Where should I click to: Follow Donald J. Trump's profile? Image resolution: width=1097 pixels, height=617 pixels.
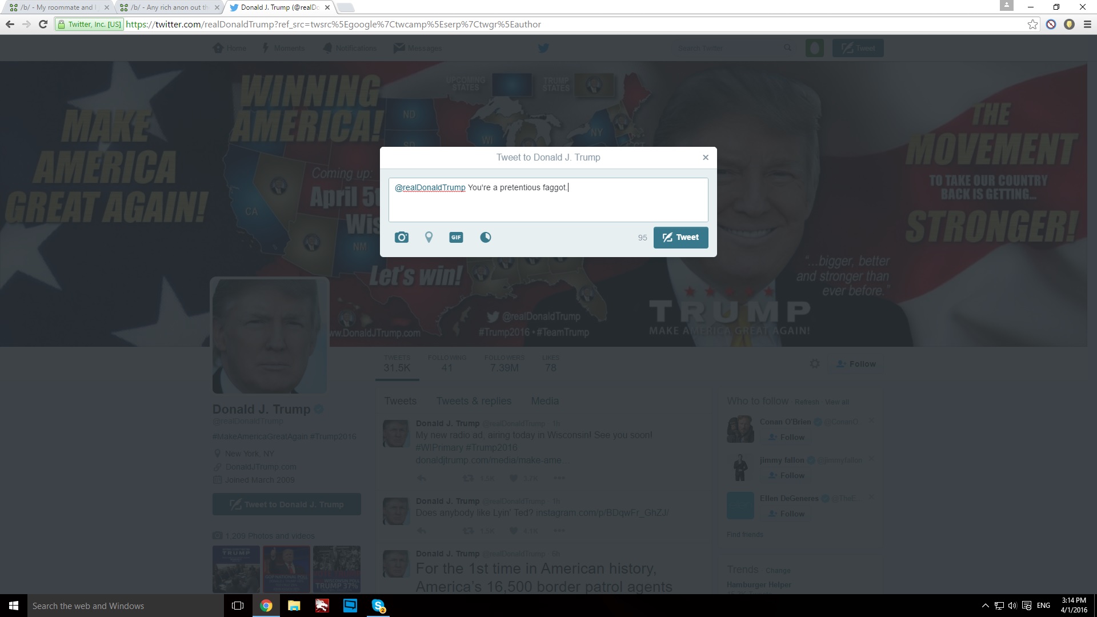(x=856, y=364)
